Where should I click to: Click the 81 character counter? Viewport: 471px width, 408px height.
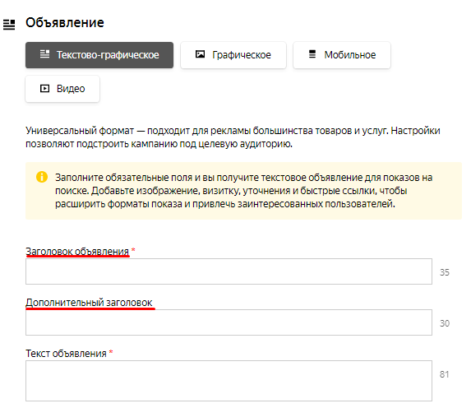click(444, 374)
